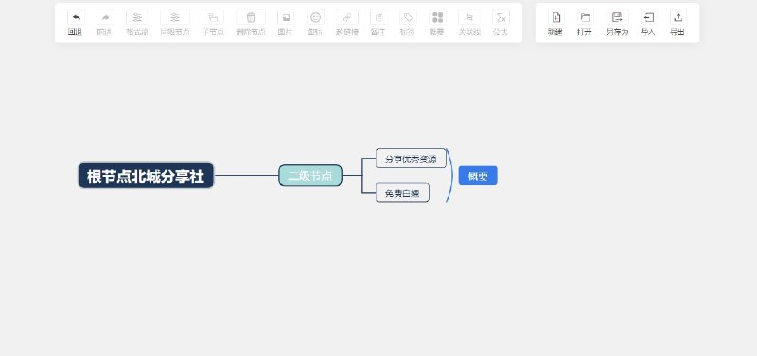
Task: Add a note with 备注 icon
Action: pos(378,17)
